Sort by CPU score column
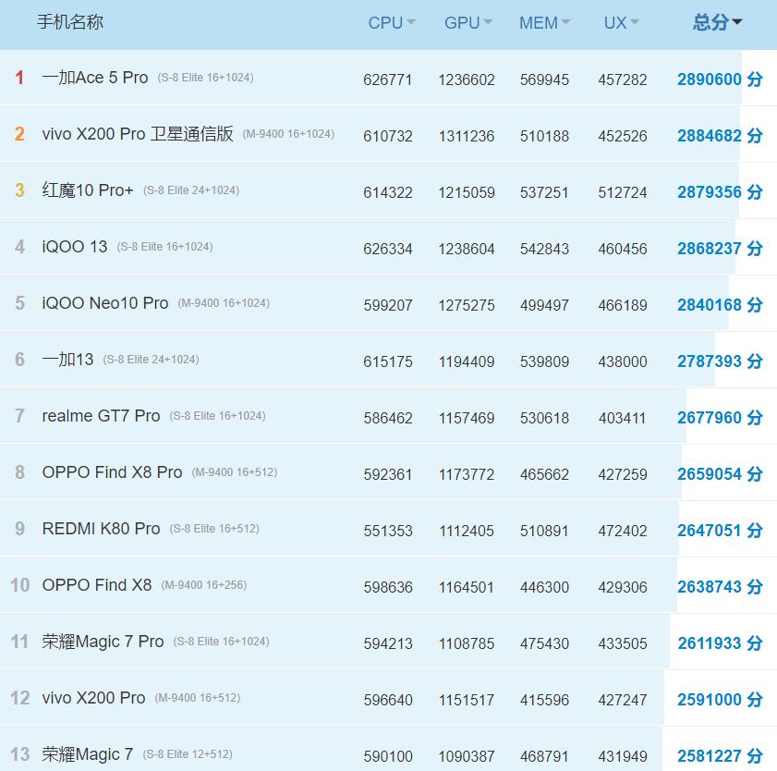Image resolution: width=777 pixels, height=771 pixels. [x=391, y=23]
